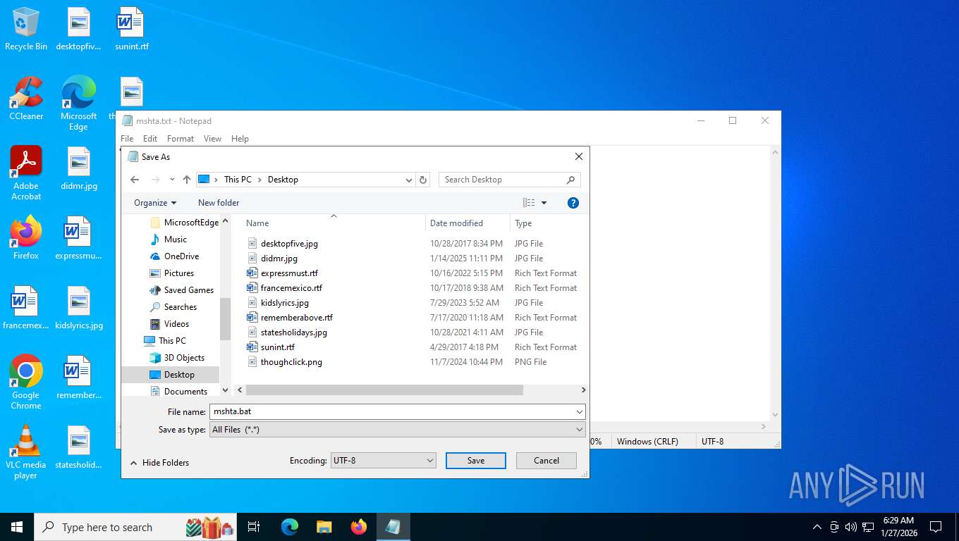Click the volume speaker tray icon

pyautogui.click(x=850, y=527)
